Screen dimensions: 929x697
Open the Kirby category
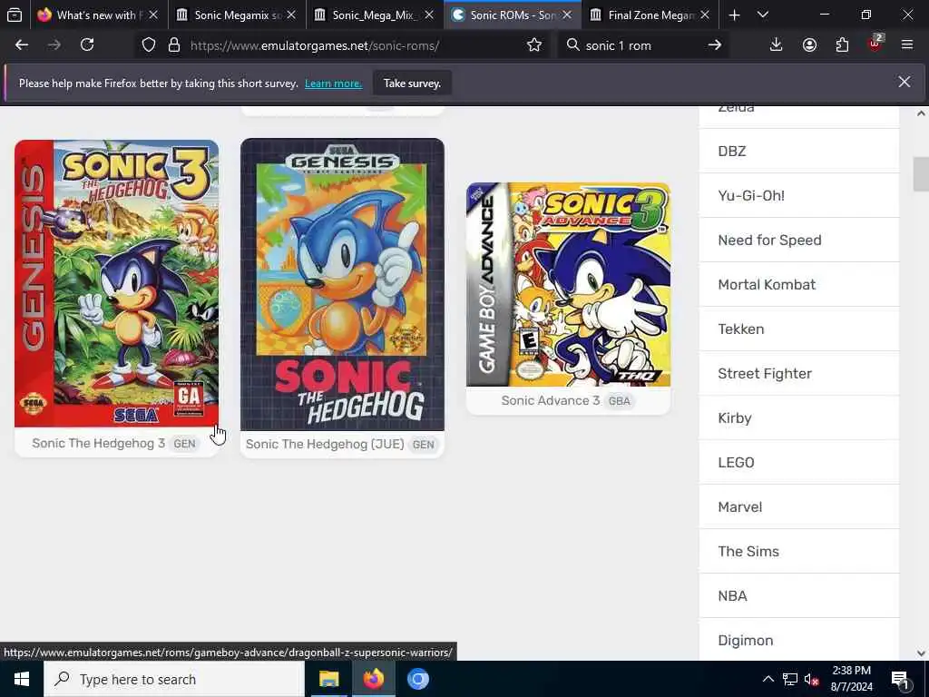tap(799, 417)
